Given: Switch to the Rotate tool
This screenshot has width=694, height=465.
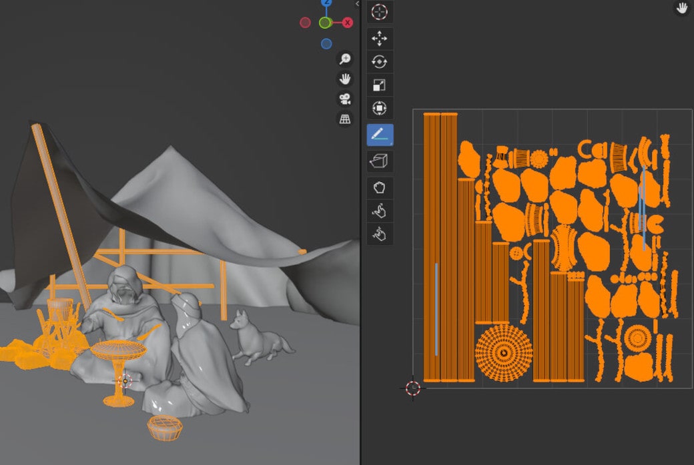Looking at the screenshot, I should click(x=380, y=60).
